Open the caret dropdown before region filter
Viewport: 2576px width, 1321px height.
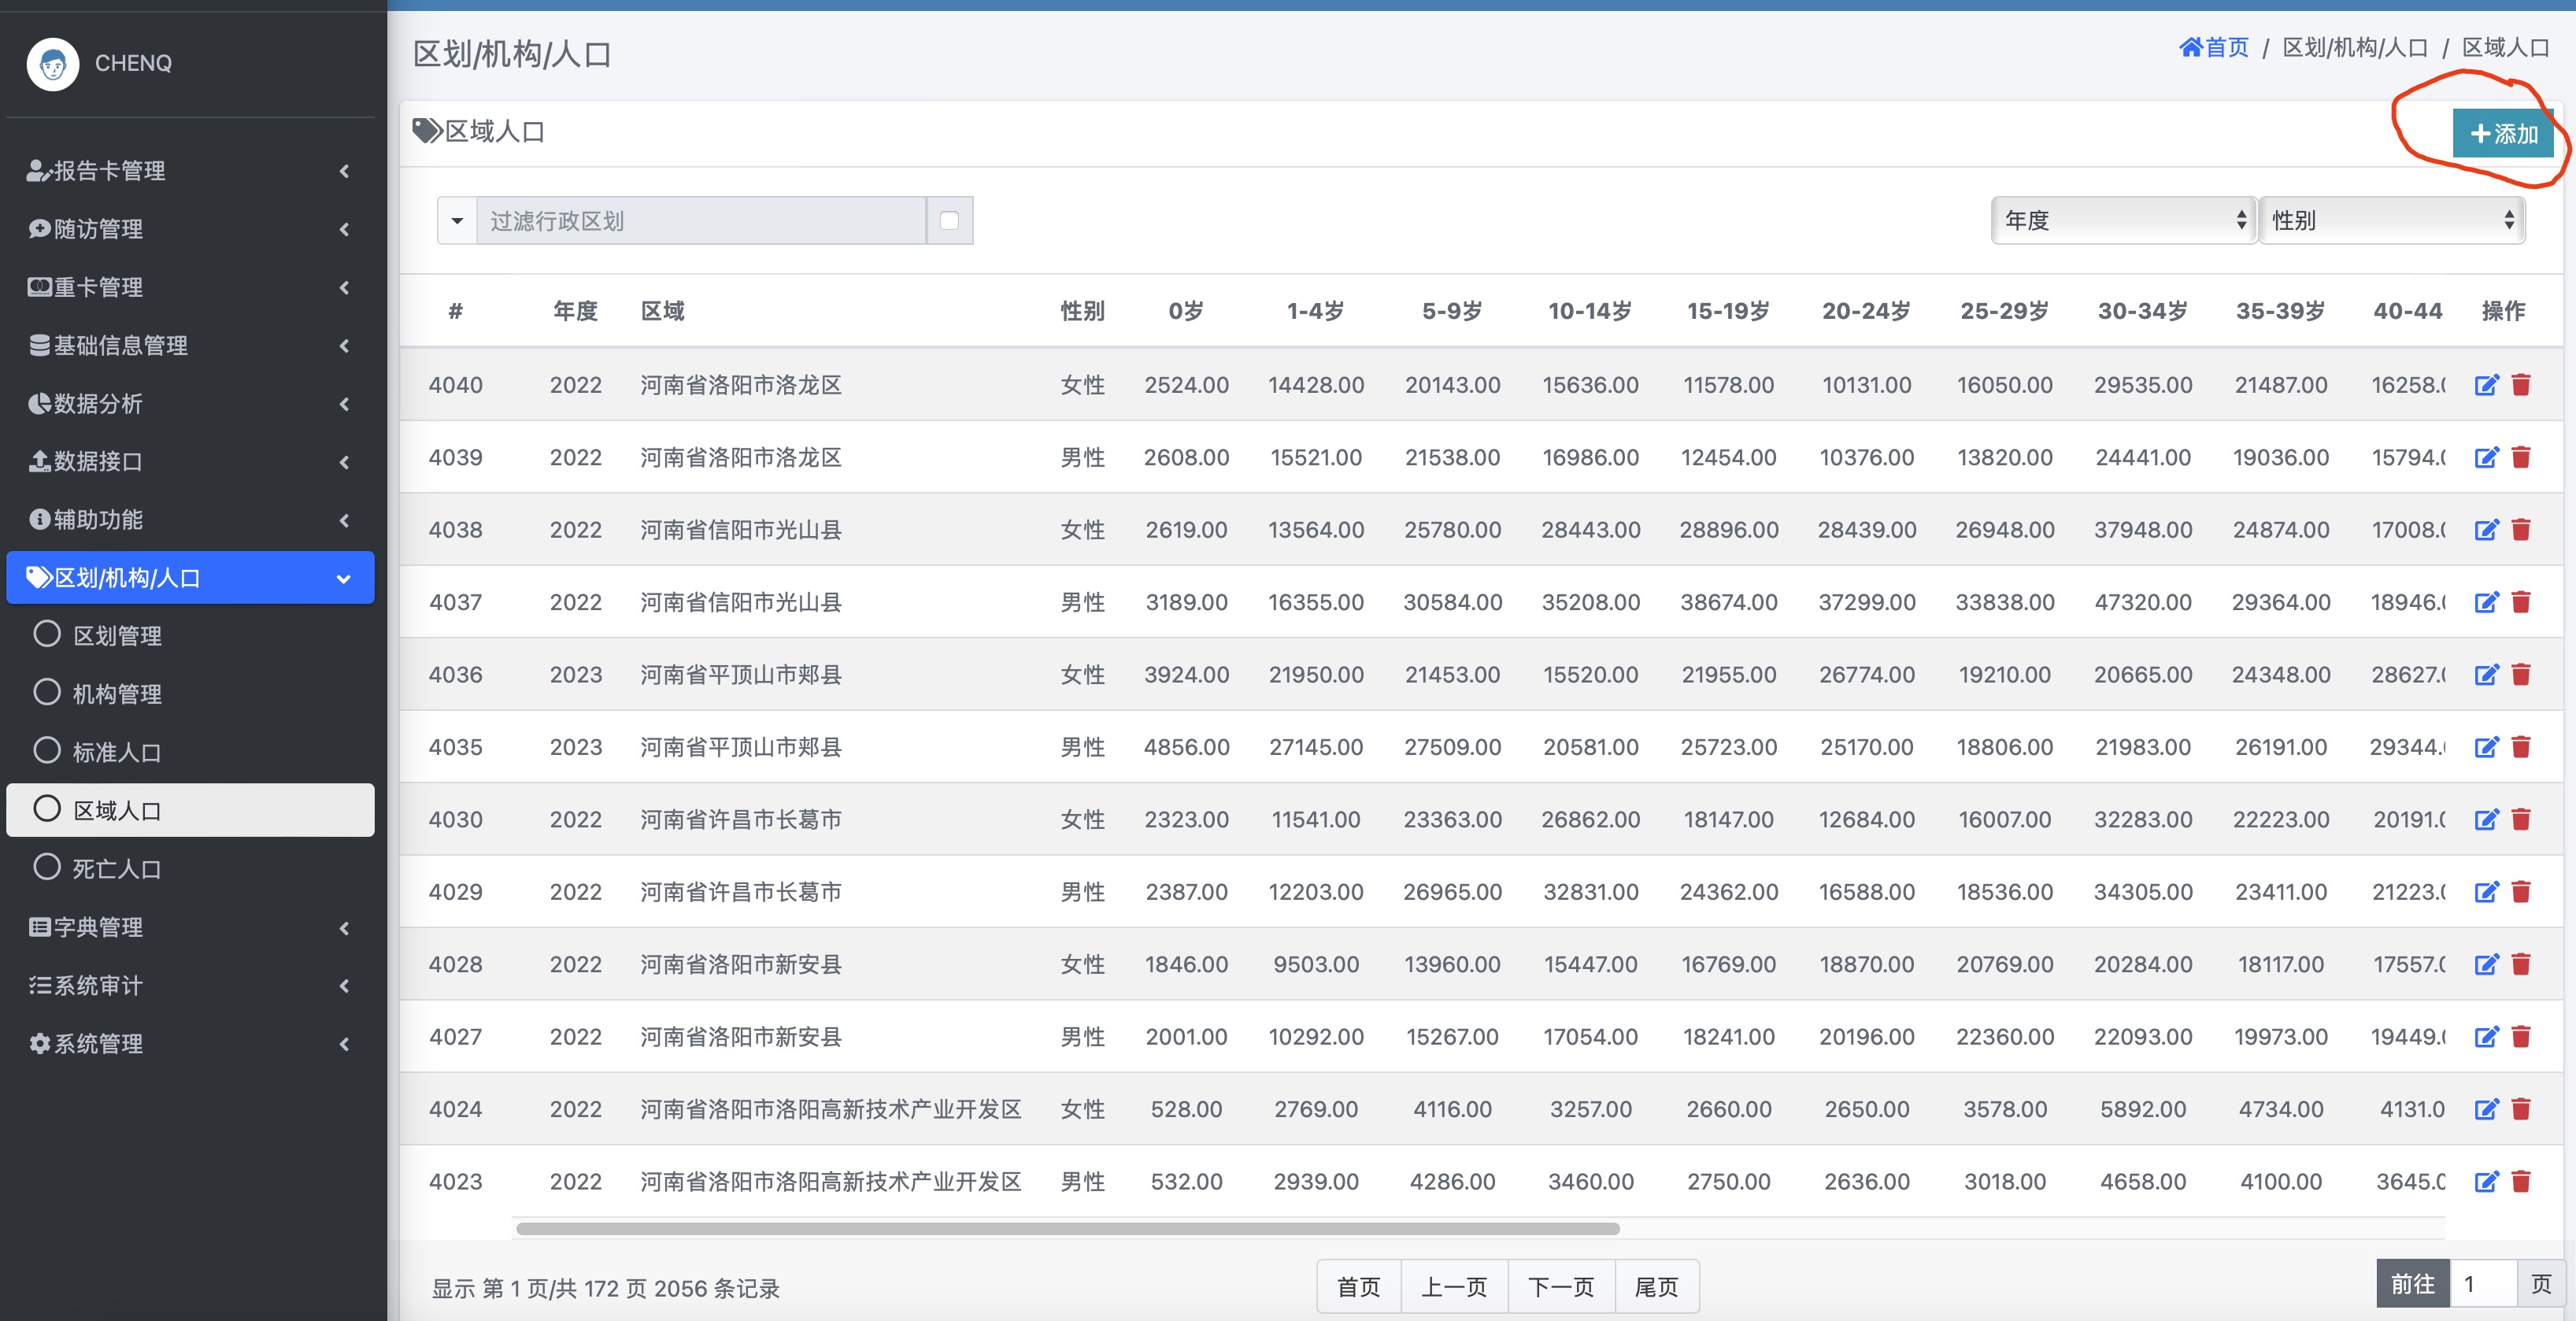(457, 221)
